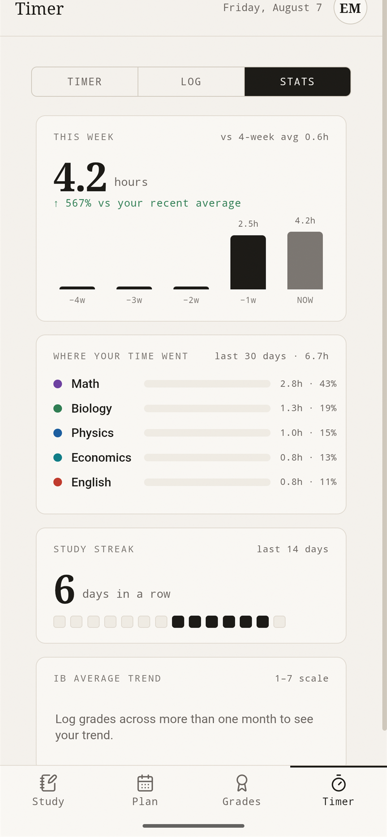Select the NOW bar in chart
The image size is (387, 837).
click(x=305, y=260)
